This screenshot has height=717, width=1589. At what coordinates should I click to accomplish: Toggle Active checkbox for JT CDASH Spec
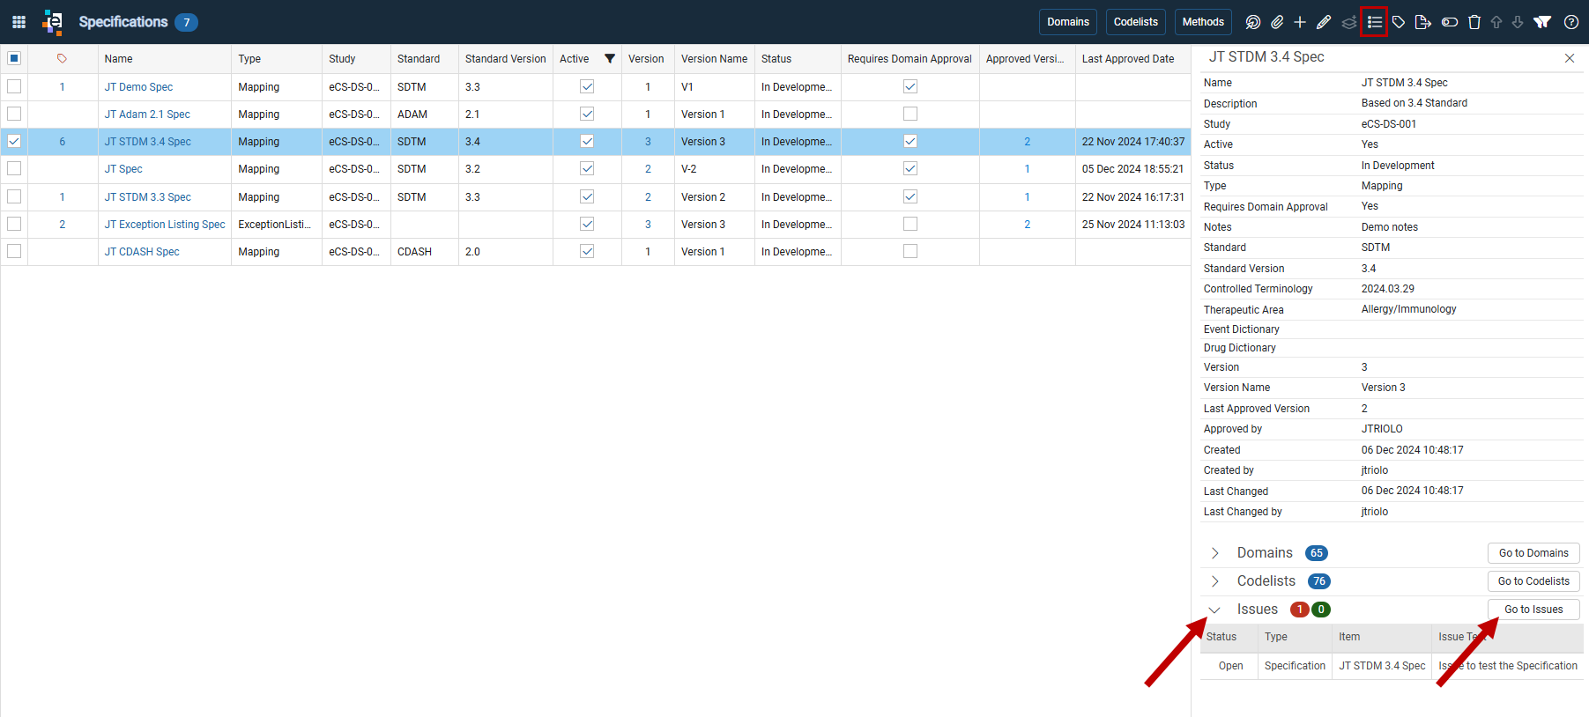(x=587, y=251)
